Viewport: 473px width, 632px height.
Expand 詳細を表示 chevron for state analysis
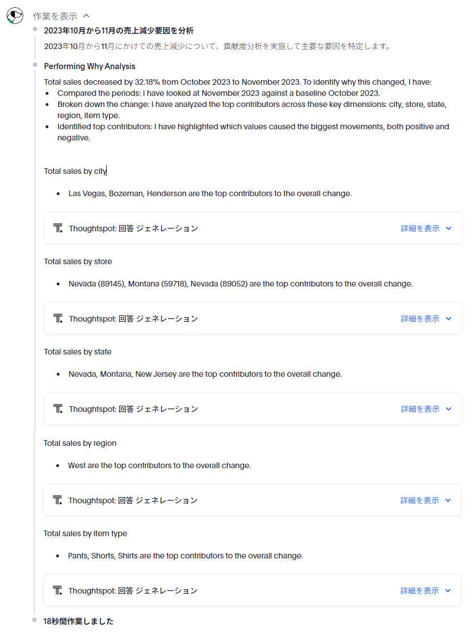449,409
